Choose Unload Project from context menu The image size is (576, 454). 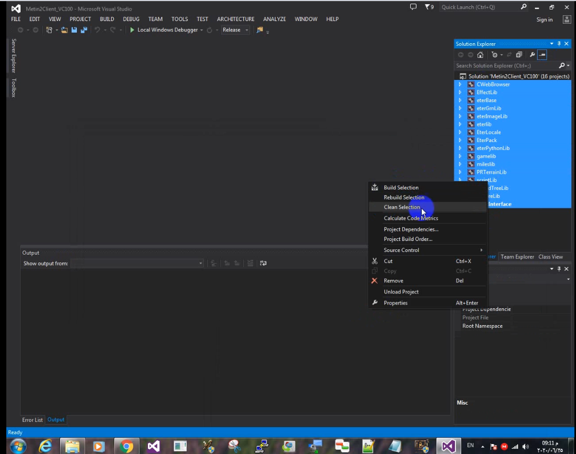pos(428,292)
